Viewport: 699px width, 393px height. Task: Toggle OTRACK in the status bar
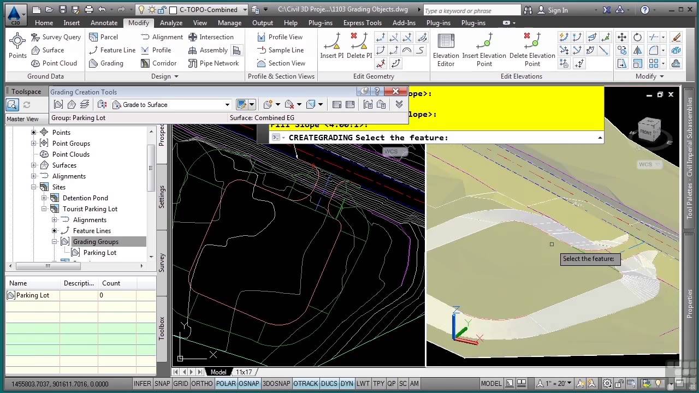(306, 384)
